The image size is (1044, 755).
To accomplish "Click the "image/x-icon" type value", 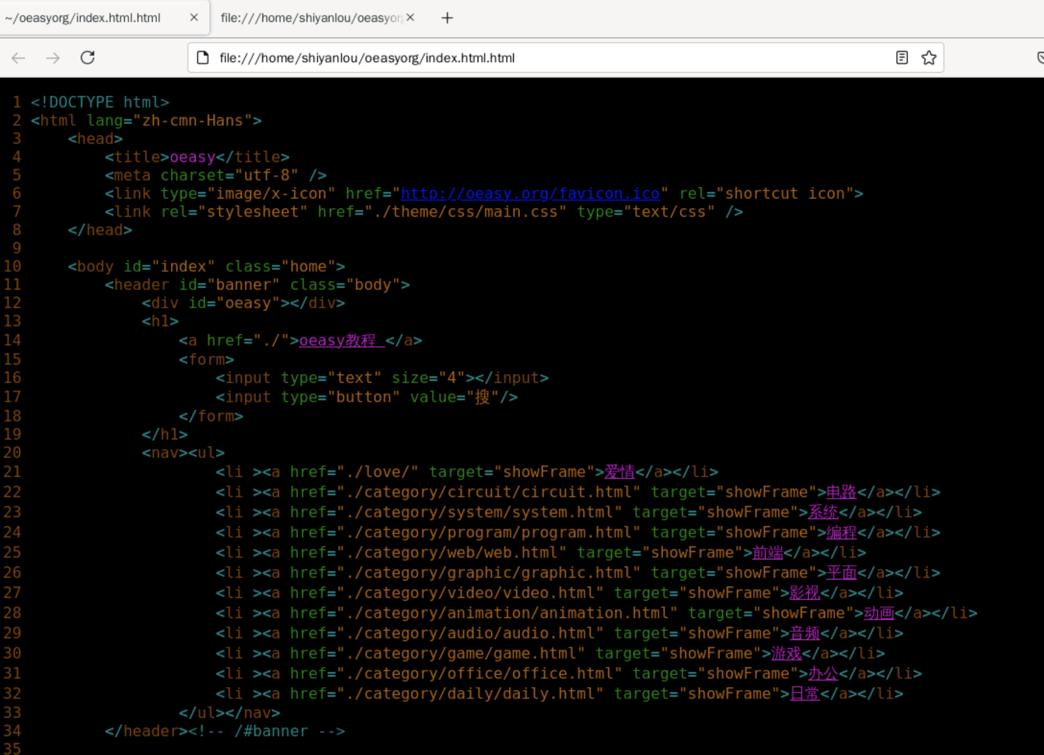I will pos(271,193).
